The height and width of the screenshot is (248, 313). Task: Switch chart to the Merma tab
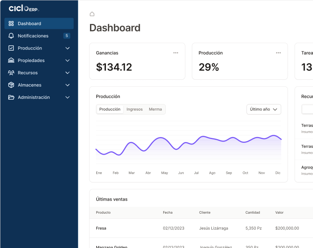coord(155,109)
